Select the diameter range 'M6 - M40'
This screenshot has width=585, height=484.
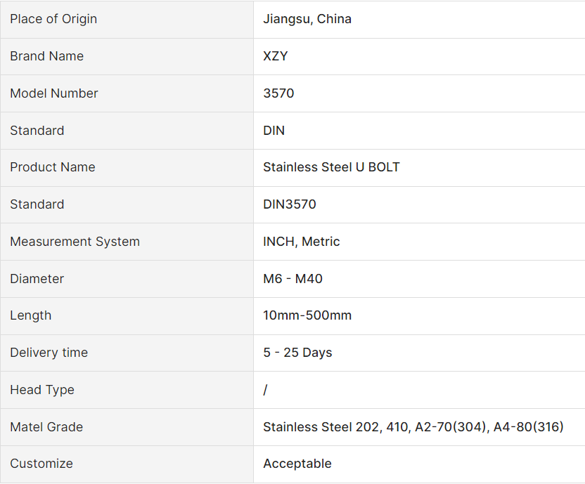click(292, 279)
